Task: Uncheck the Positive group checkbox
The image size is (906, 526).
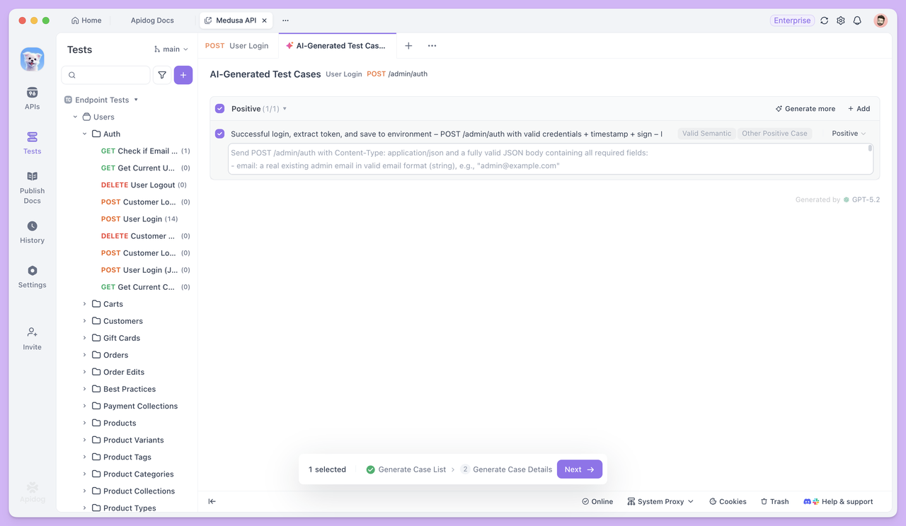Action: tap(220, 109)
